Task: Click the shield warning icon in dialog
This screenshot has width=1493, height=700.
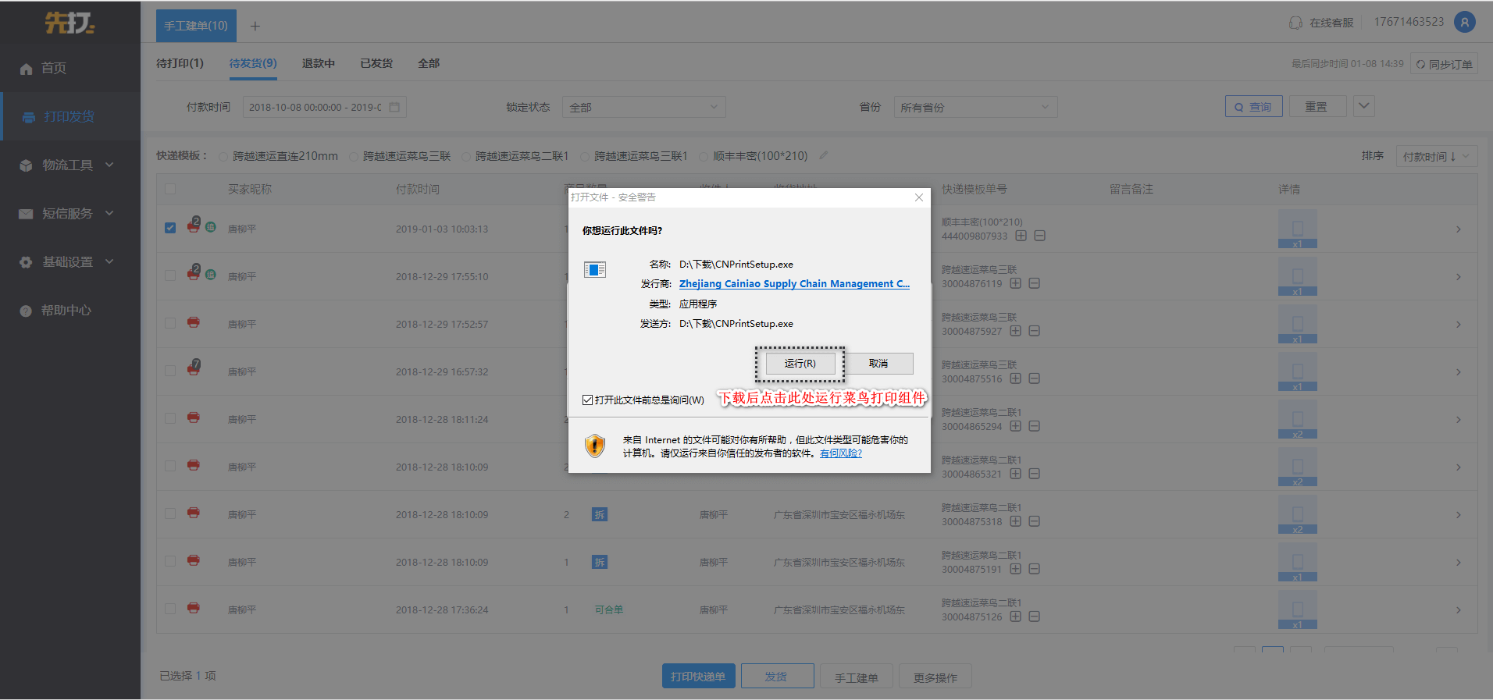Action: coord(595,446)
